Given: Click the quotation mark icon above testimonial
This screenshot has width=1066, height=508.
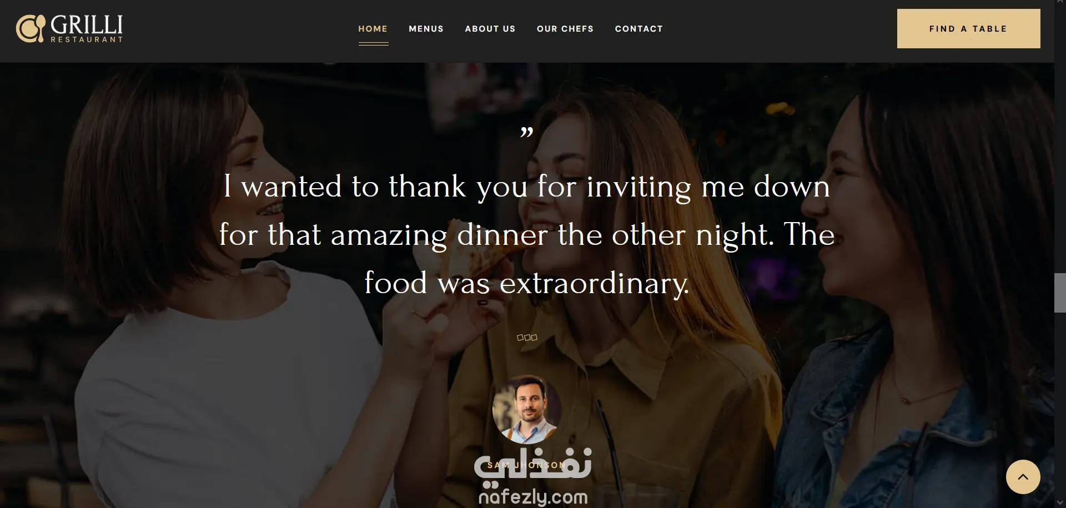Looking at the screenshot, I should (527, 133).
